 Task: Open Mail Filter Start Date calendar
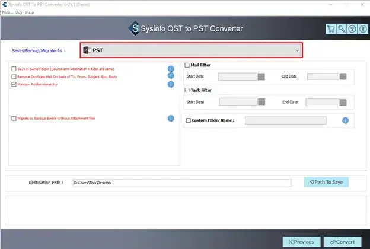(261, 76)
